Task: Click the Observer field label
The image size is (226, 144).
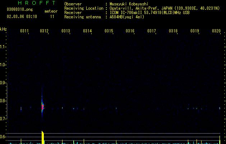Action: tap(73, 4)
